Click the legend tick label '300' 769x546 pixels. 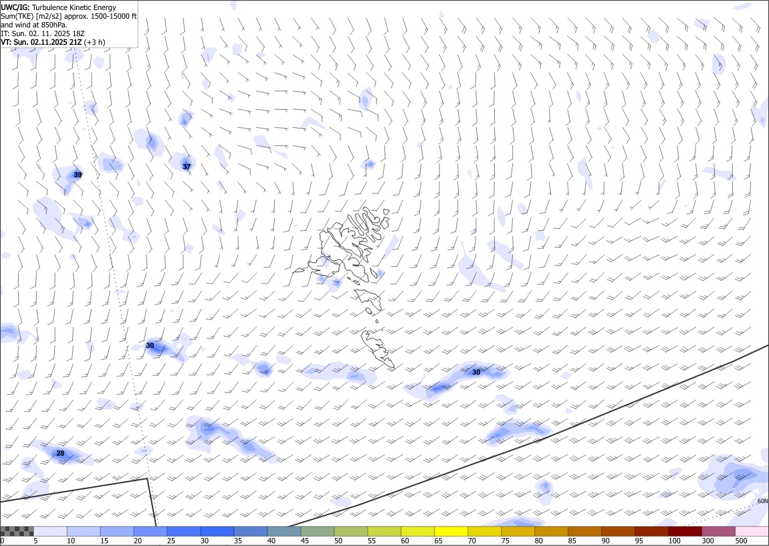(707, 541)
